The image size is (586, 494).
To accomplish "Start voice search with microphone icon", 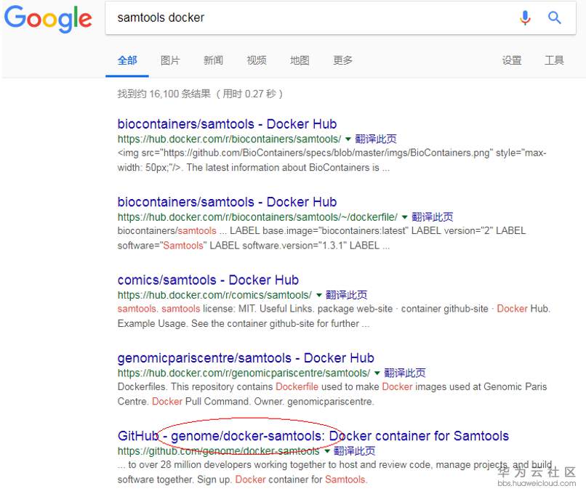I will [x=525, y=17].
